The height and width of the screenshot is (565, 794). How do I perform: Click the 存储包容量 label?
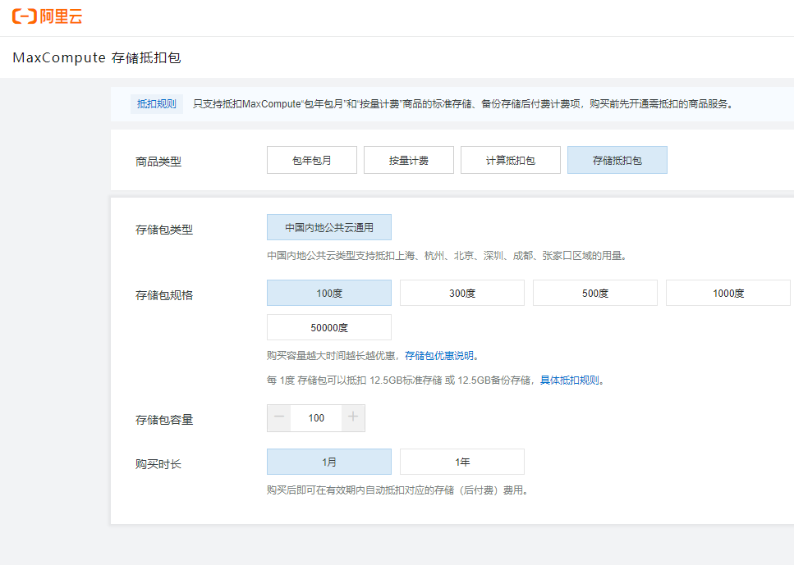164,420
